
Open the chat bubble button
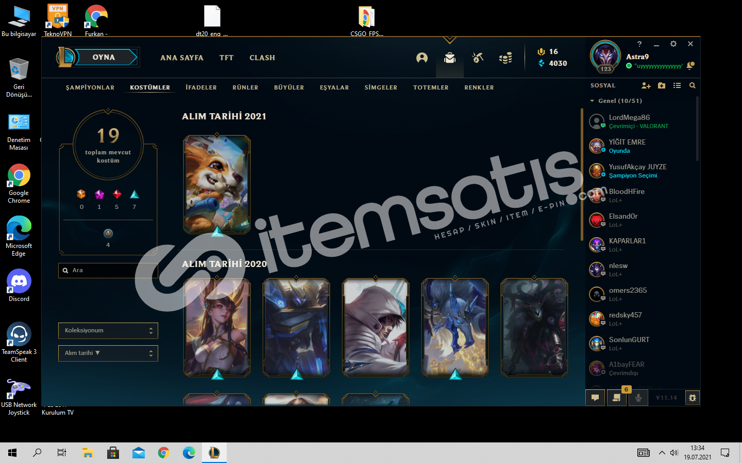[595, 398]
